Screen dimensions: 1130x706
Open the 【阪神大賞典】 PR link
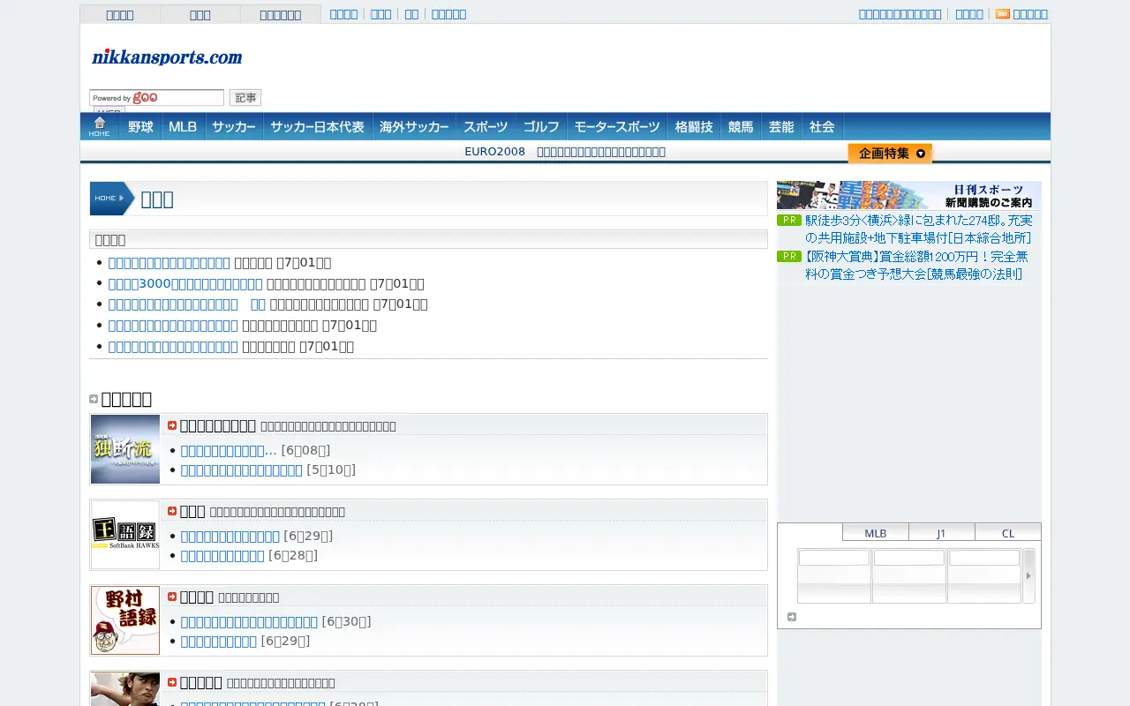[916, 265]
